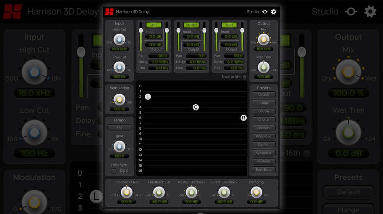Load the Syncopate preset
Screen dimensions: 383x214
[264, 153]
